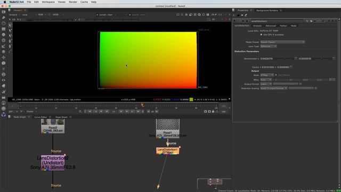The height and width of the screenshot is (192, 341).
Task: Select the Read2 node thumbnail
Action: pyautogui.click(x=53, y=122)
